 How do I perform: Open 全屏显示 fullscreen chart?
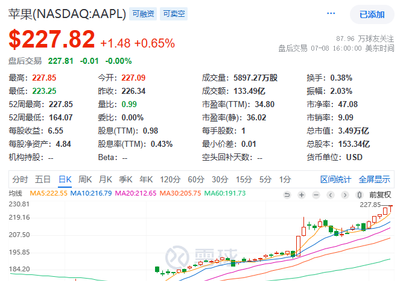click(374, 179)
